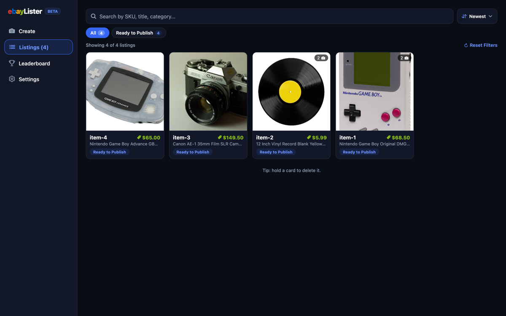Click the $65.00 price

[x=151, y=137]
